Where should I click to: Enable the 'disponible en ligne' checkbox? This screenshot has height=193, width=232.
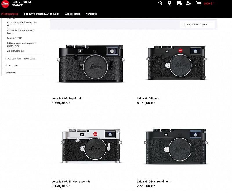click(x=183, y=25)
